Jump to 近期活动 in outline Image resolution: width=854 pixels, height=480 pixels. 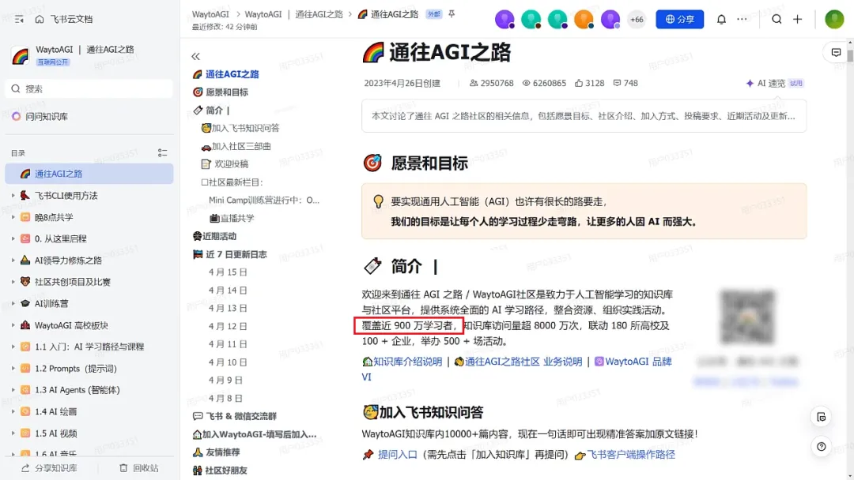pos(219,237)
